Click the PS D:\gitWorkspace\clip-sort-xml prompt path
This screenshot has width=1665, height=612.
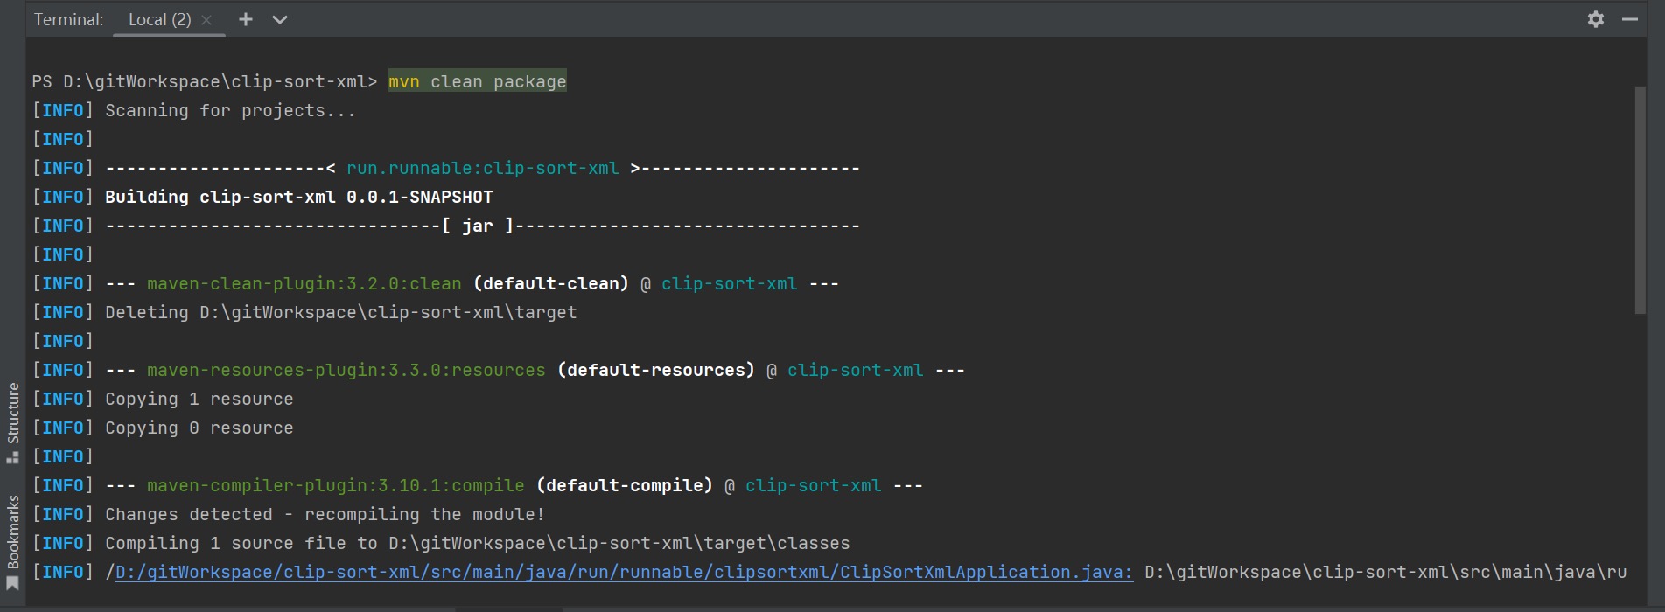pos(204,81)
